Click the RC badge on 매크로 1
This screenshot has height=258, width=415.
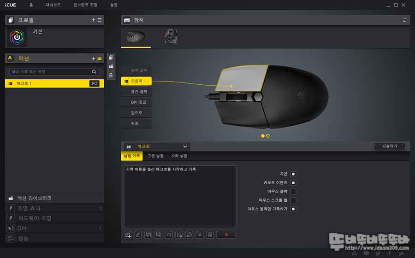[x=94, y=83]
